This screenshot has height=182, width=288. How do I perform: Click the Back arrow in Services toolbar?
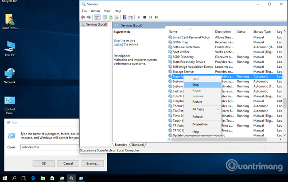tap(83, 17)
